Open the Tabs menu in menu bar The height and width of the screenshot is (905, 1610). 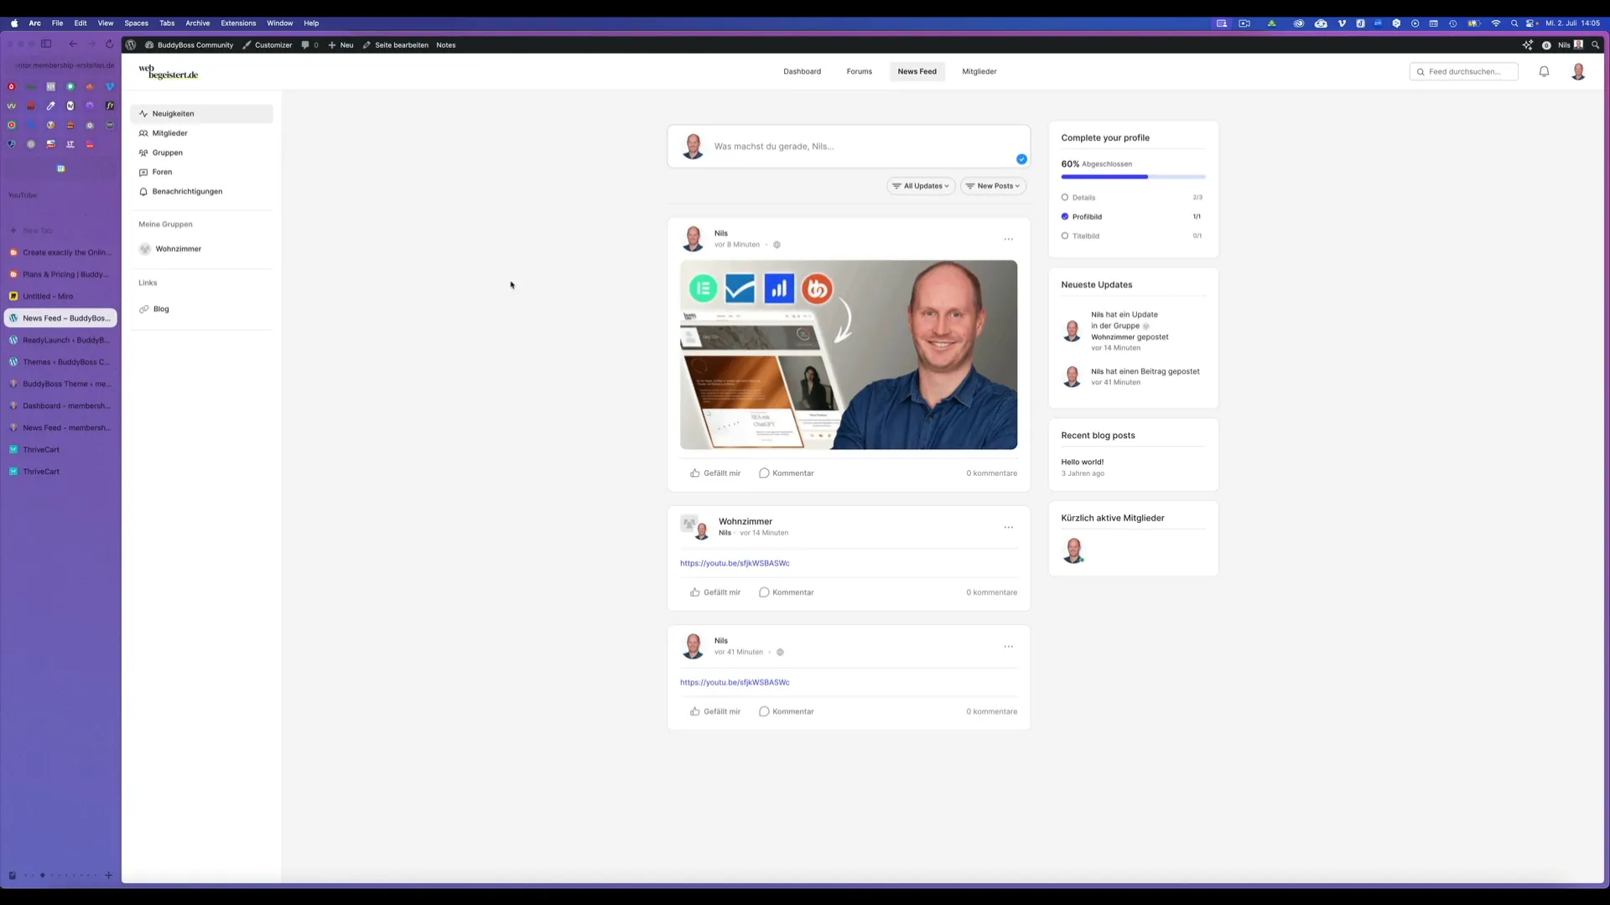tap(167, 23)
